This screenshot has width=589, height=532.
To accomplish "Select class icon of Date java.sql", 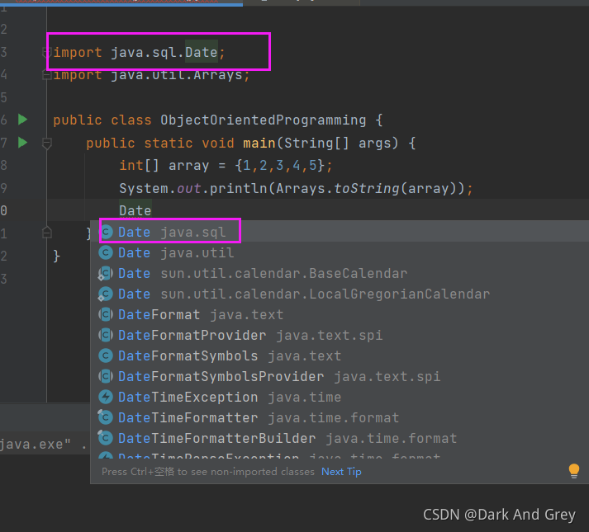I will click(x=106, y=232).
